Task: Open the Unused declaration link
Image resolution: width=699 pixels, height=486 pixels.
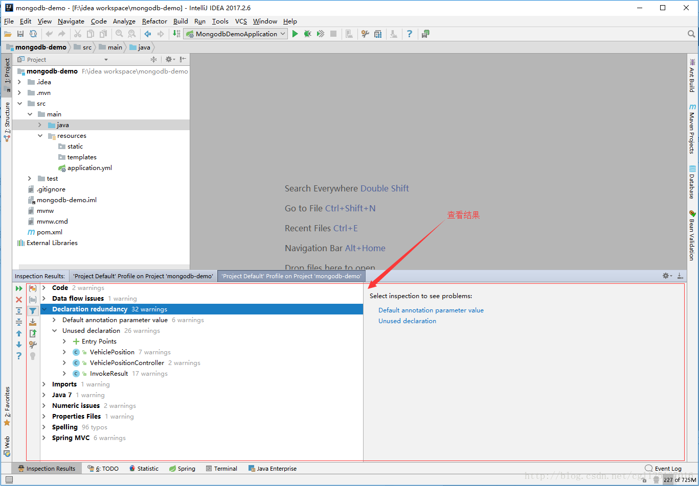Action: 408,321
